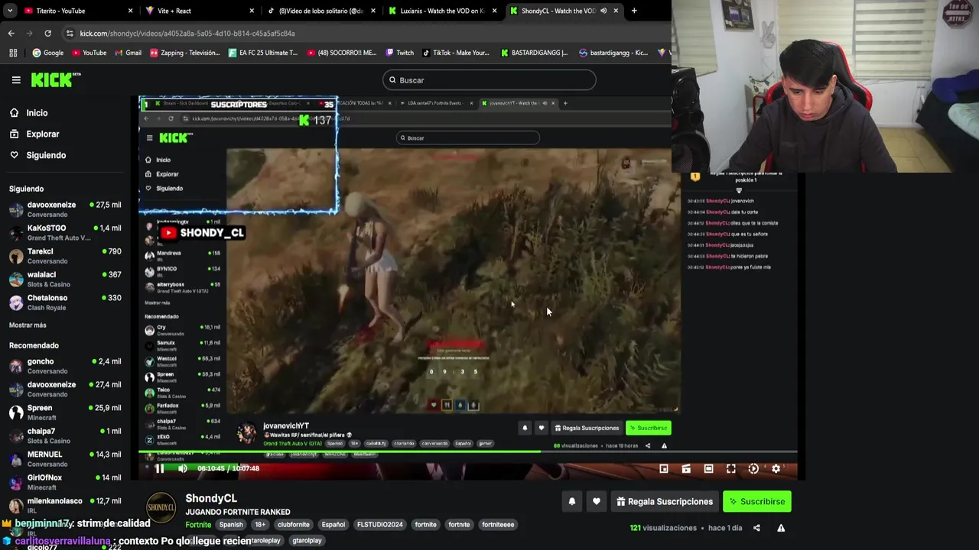Open GirlOfNox recommended channel
The width and height of the screenshot is (979, 550).
tap(64, 482)
